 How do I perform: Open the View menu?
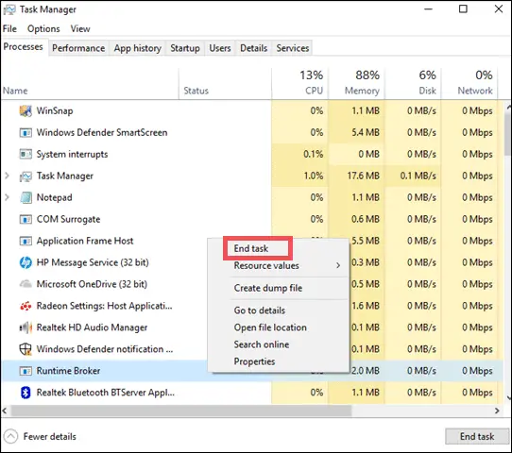click(80, 28)
